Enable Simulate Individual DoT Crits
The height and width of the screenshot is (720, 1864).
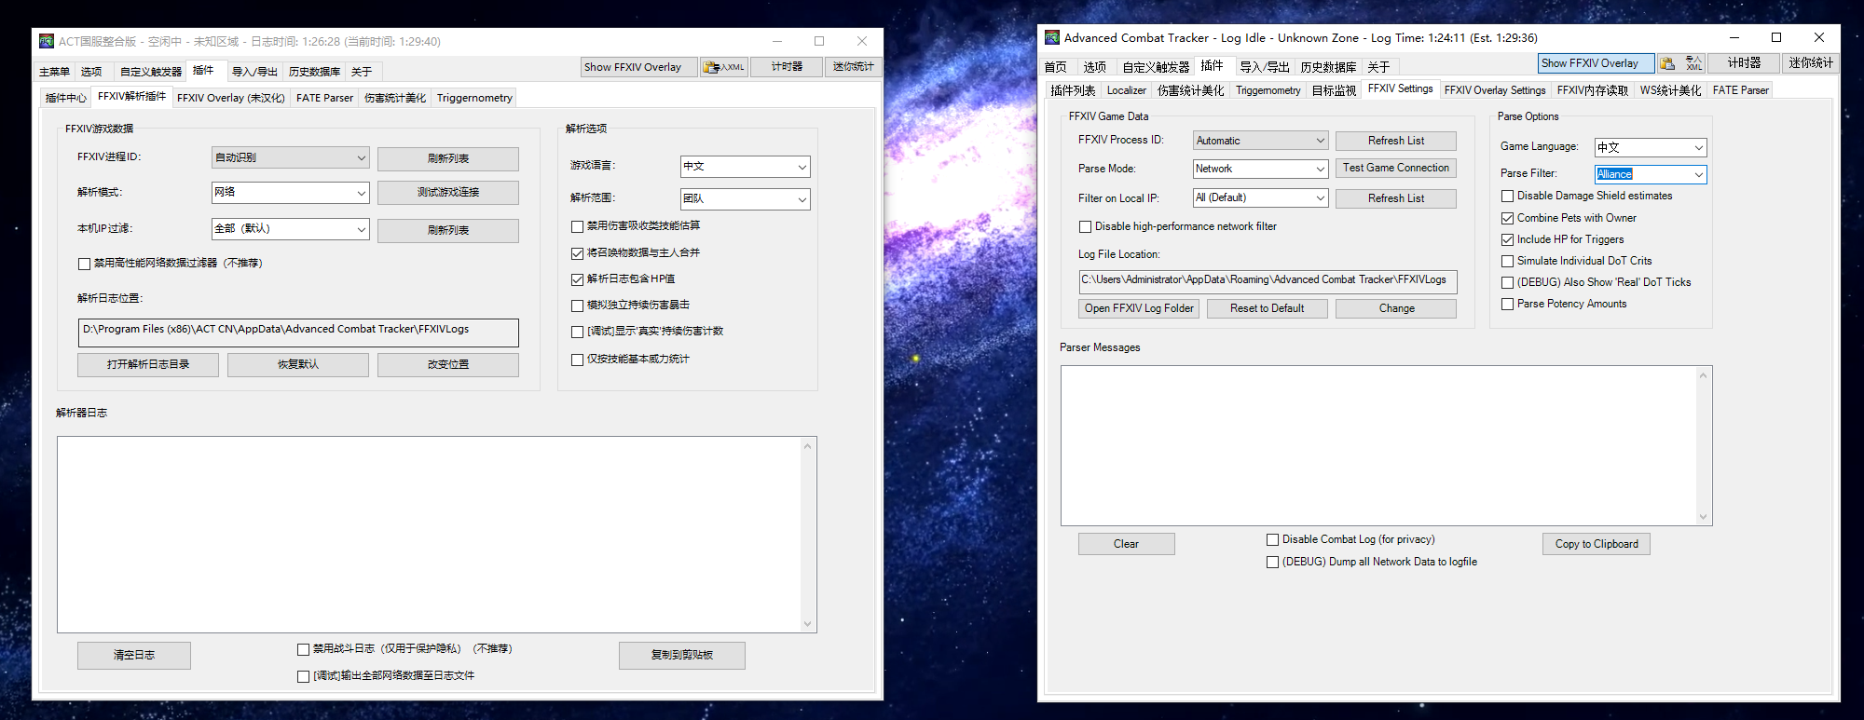[x=1507, y=261]
